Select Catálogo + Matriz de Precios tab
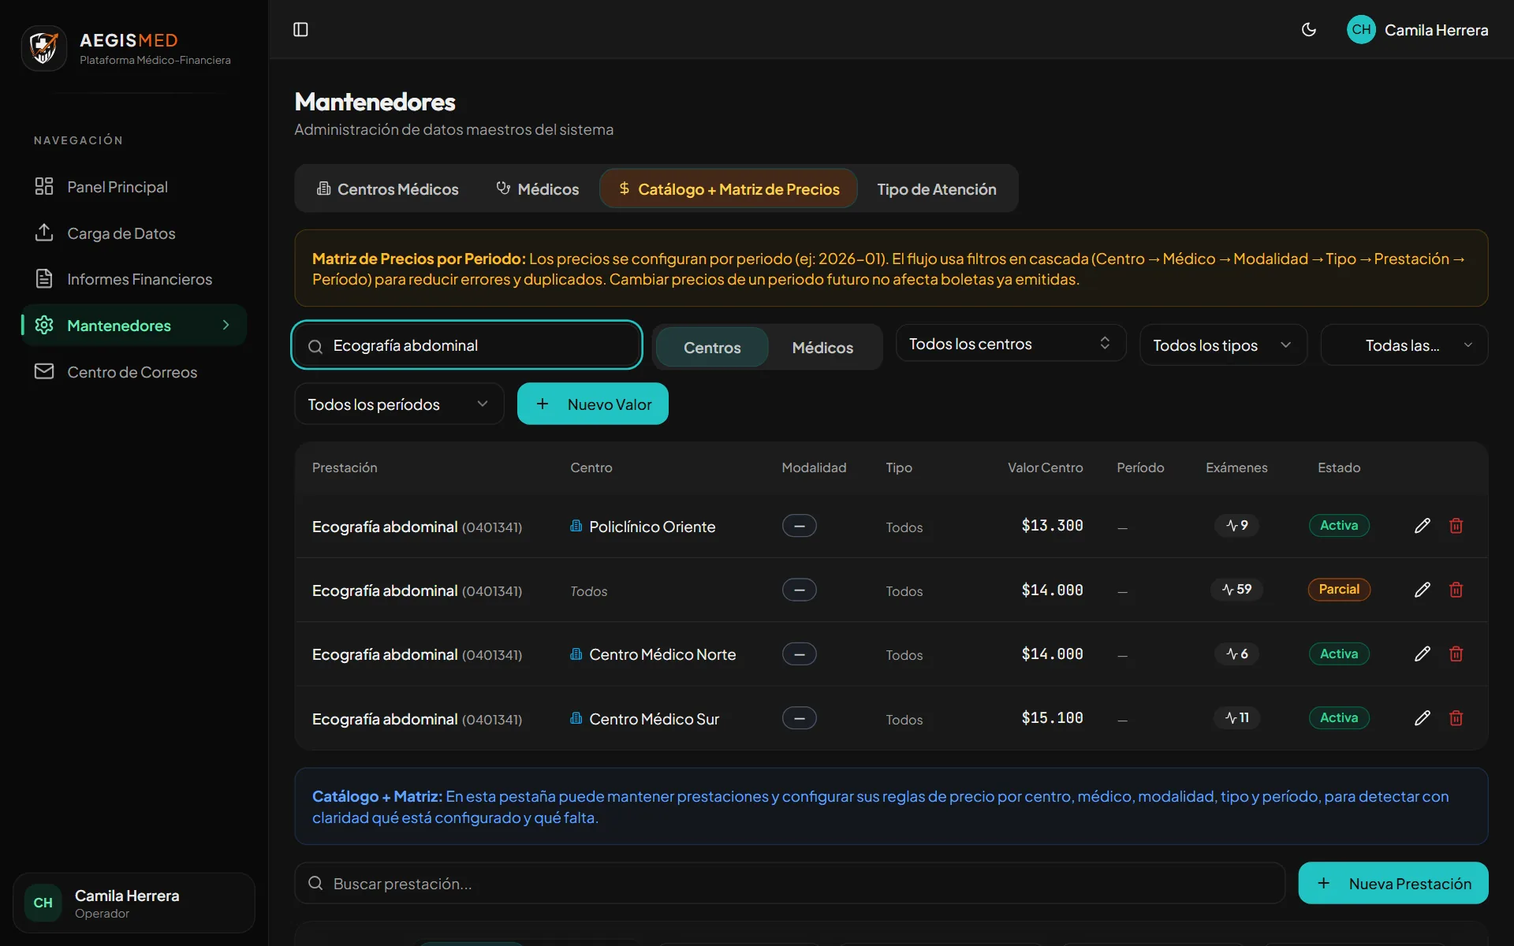1514x946 pixels. [x=729, y=188]
